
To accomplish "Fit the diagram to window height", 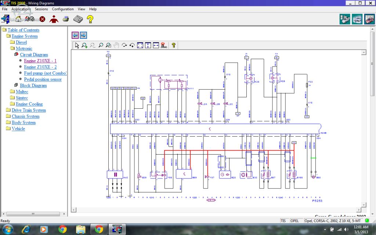I will [148, 45].
